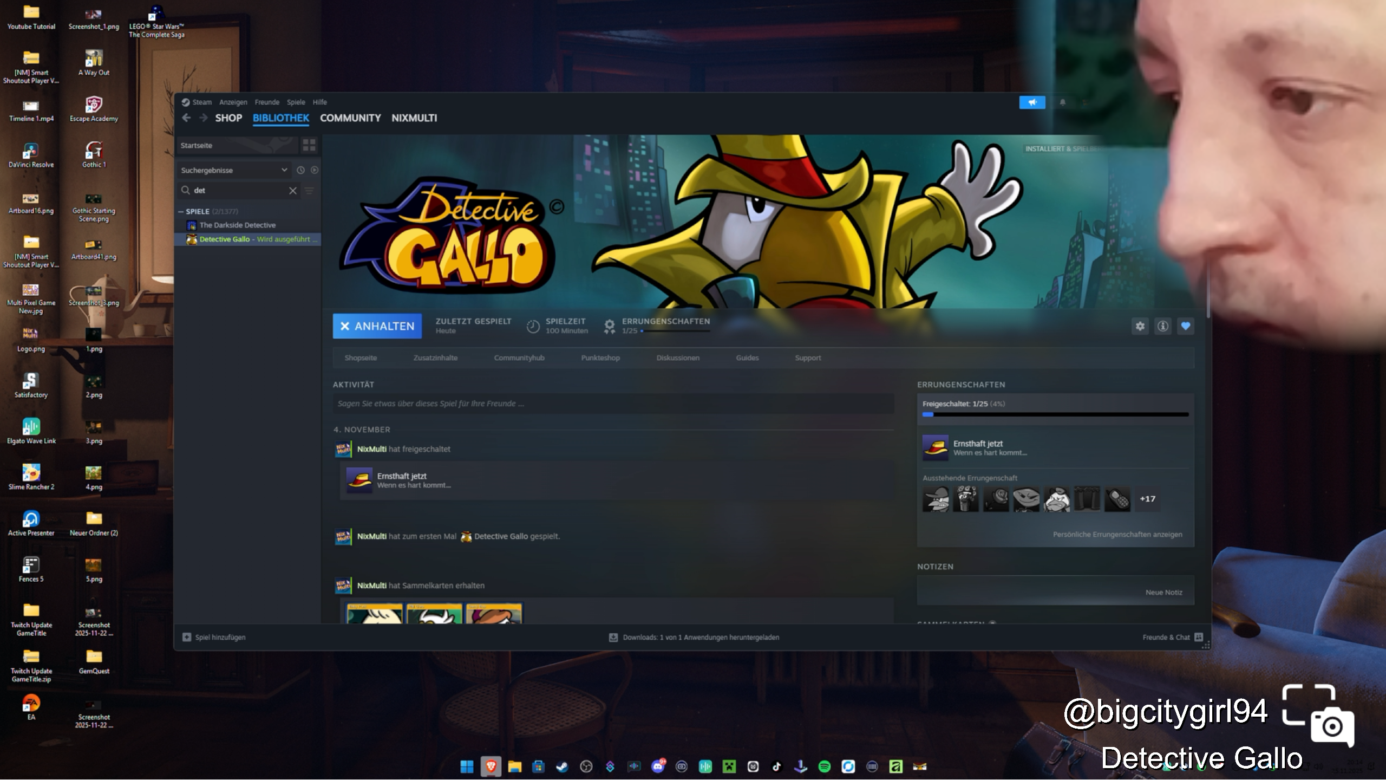Open Windows Start menu on taskbar
The image size is (1386, 780).
[x=467, y=766]
